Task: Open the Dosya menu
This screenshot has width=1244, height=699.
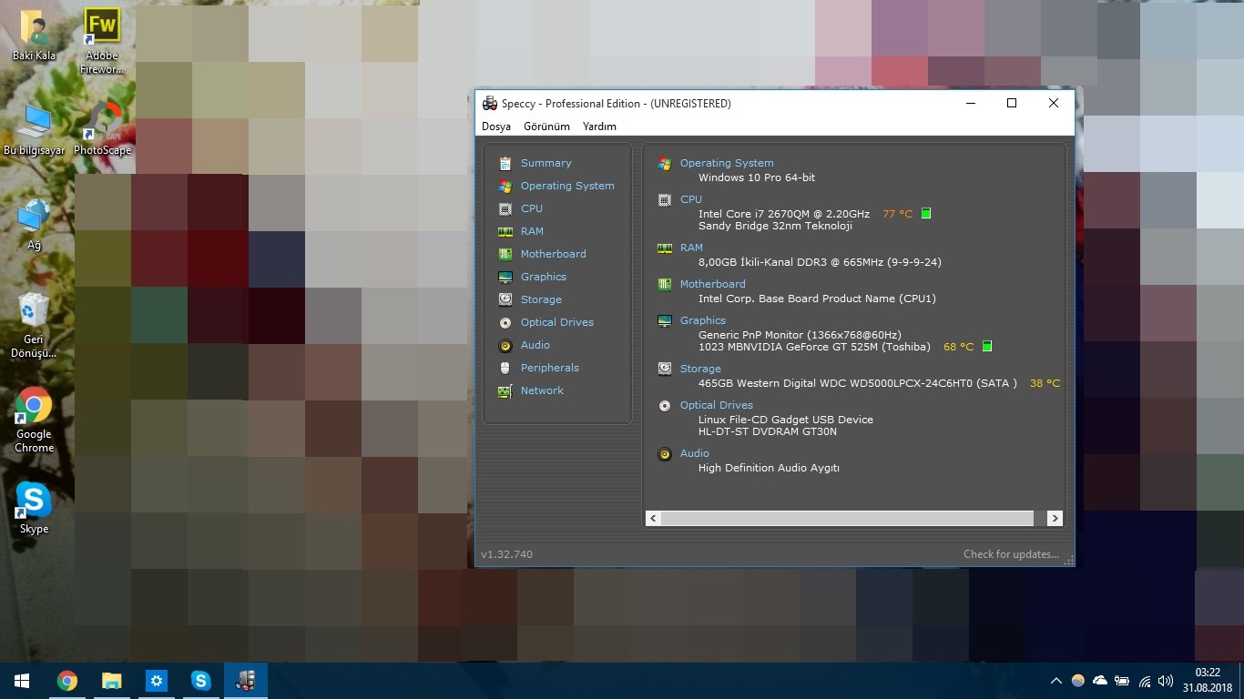Action: 496,127
